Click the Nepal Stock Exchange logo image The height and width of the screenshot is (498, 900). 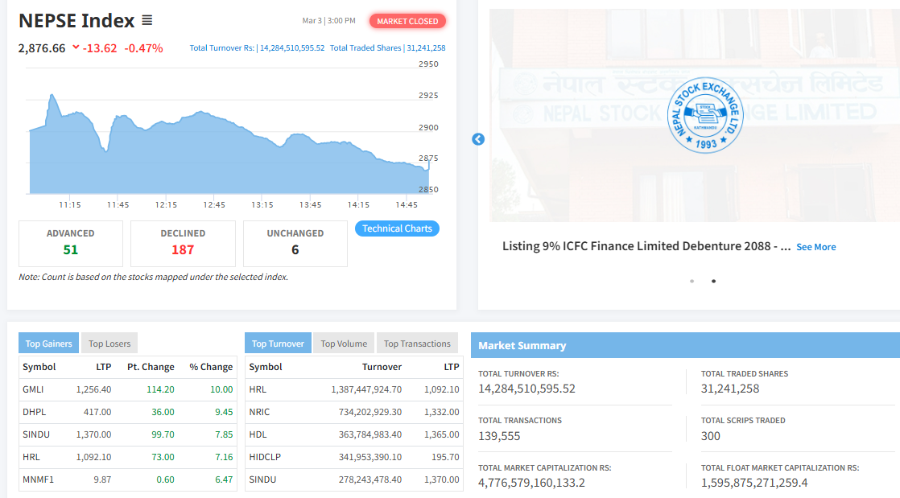tap(704, 117)
